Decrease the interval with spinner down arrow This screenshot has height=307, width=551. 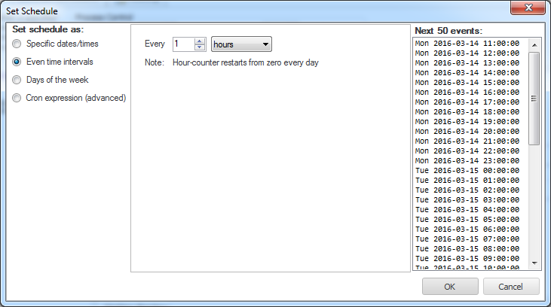[x=200, y=47]
